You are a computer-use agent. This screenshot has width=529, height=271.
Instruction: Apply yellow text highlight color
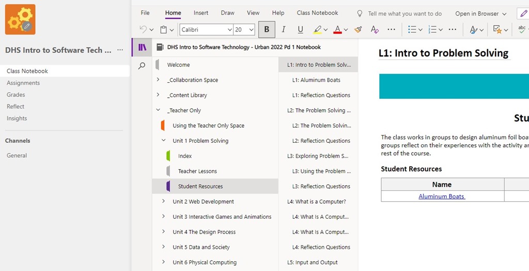coord(317,29)
